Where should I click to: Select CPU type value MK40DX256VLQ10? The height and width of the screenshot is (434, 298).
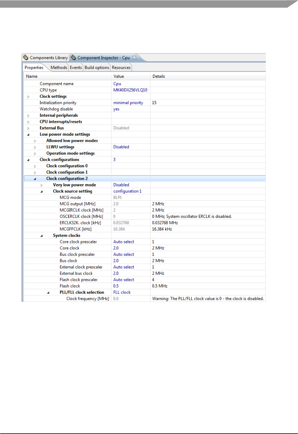131,90
